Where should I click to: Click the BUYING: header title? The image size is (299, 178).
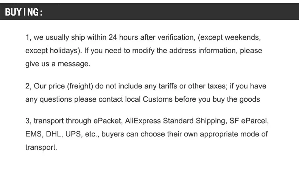coord(24,12)
